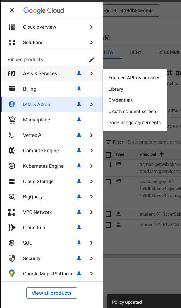The image size is (181, 308).
Task: Click the Policy updated notification text
Action: click(127, 302)
